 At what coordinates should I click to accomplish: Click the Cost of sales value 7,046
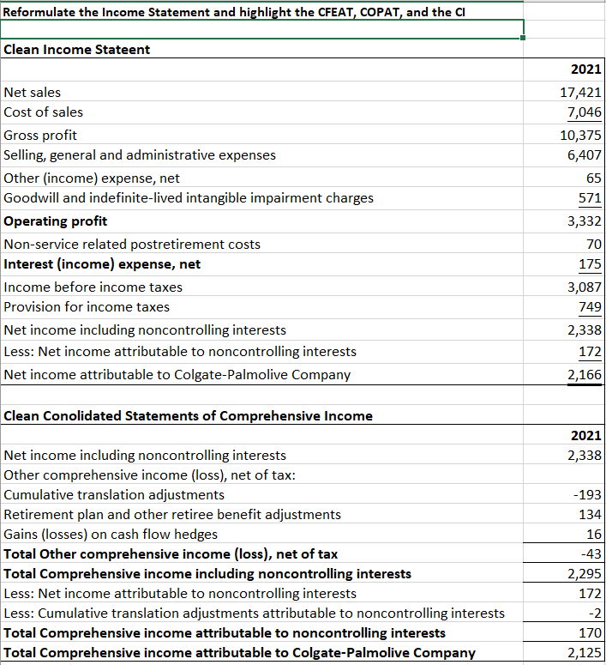click(564, 112)
